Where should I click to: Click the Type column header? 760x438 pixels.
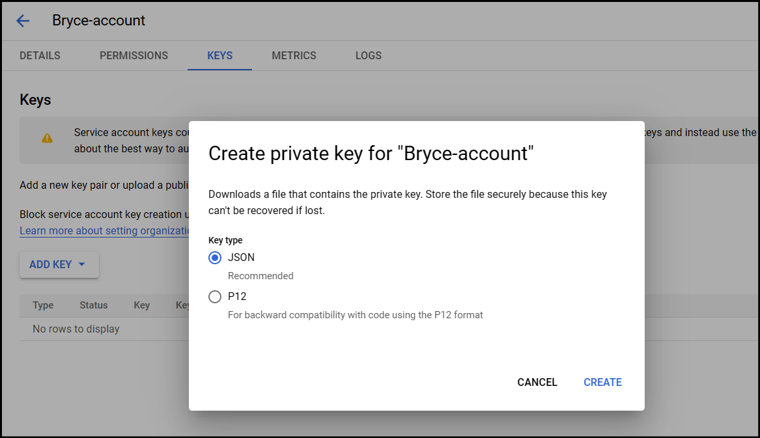tap(43, 305)
